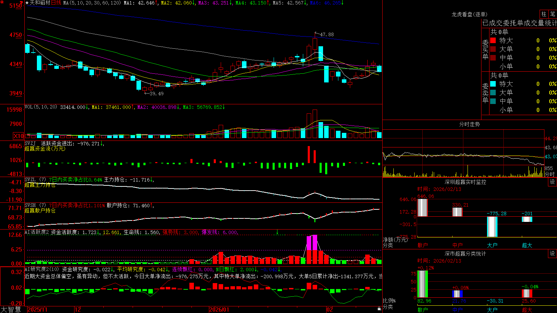Click the 分时走势 panel title

pos(470,124)
